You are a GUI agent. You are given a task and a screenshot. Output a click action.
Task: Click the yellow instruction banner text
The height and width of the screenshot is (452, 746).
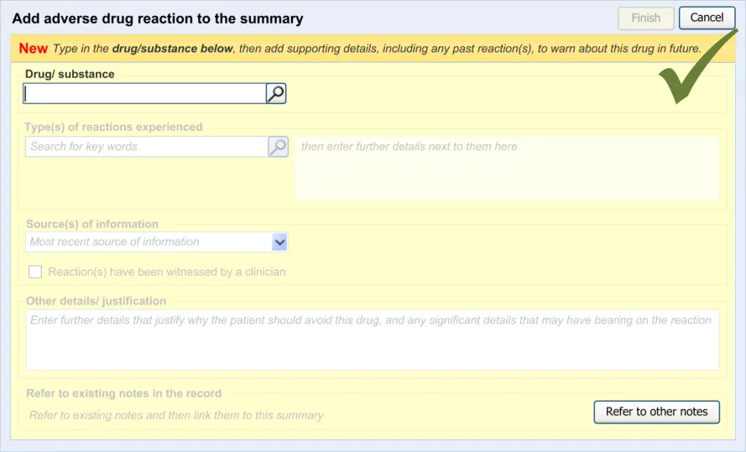click(378, 49)
